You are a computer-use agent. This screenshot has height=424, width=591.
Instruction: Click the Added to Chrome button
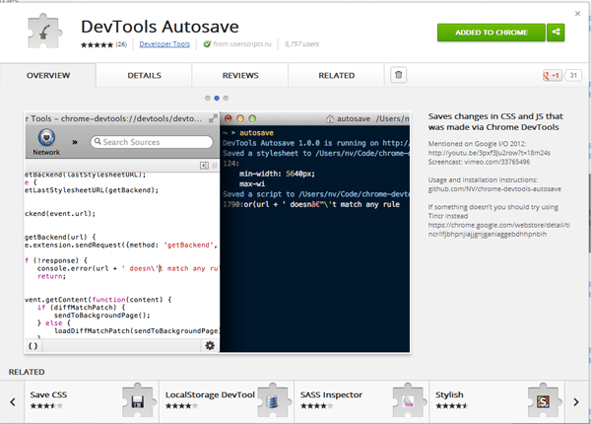point(492,33)
